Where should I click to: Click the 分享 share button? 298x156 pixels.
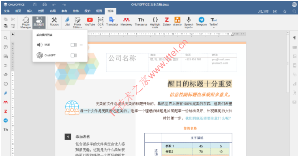pyautogui.click(x=264, y=11)
